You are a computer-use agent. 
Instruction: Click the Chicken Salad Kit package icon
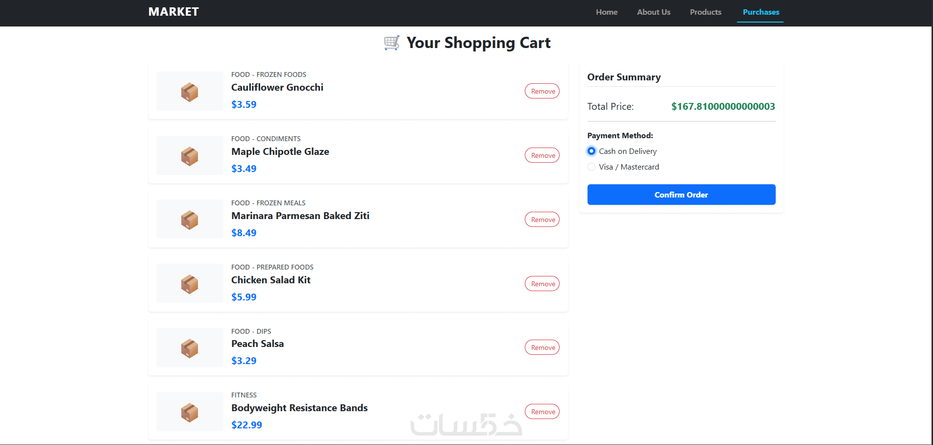pyautogui.click(x=190, y=284)
